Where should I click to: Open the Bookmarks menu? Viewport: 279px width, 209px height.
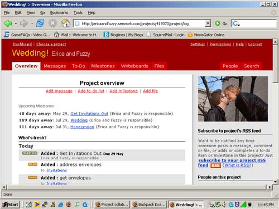(59, 13)
